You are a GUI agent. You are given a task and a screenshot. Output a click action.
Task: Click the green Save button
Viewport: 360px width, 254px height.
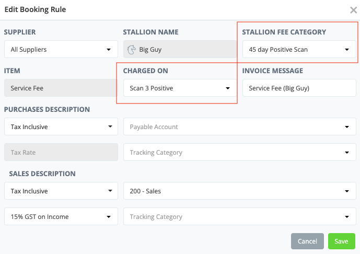point(341,241)
